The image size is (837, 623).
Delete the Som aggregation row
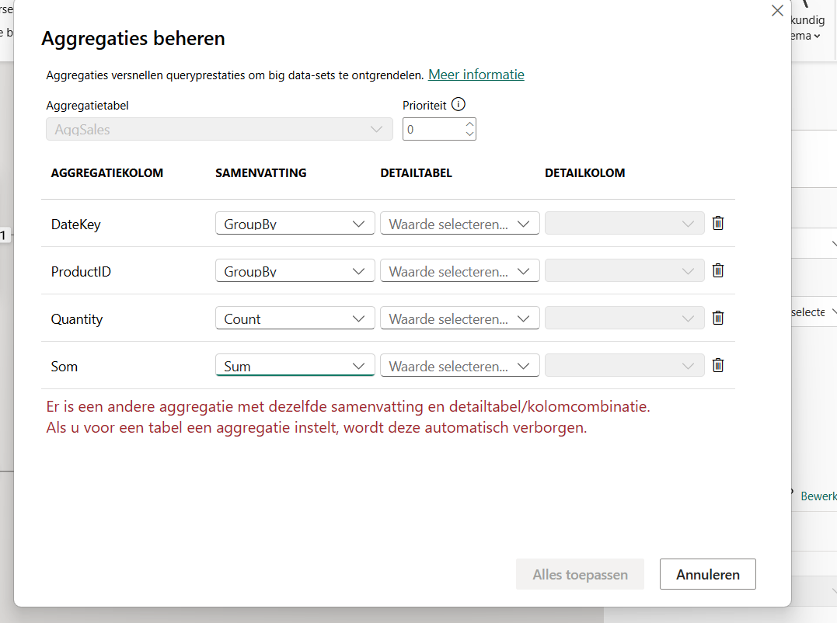tap(718, 365)
